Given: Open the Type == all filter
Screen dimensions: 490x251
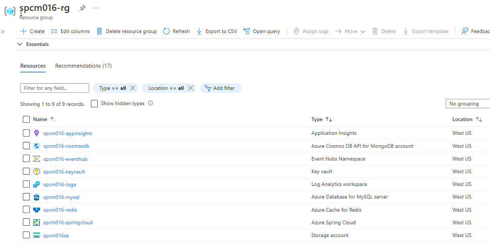Looking at the screenshot, I should [x=112, y=88].
